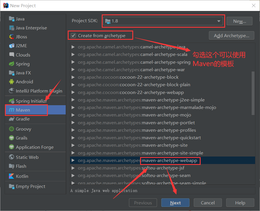The image size is (260, 211).
Task: Select the Spring leaf icon
Action: 12,64
